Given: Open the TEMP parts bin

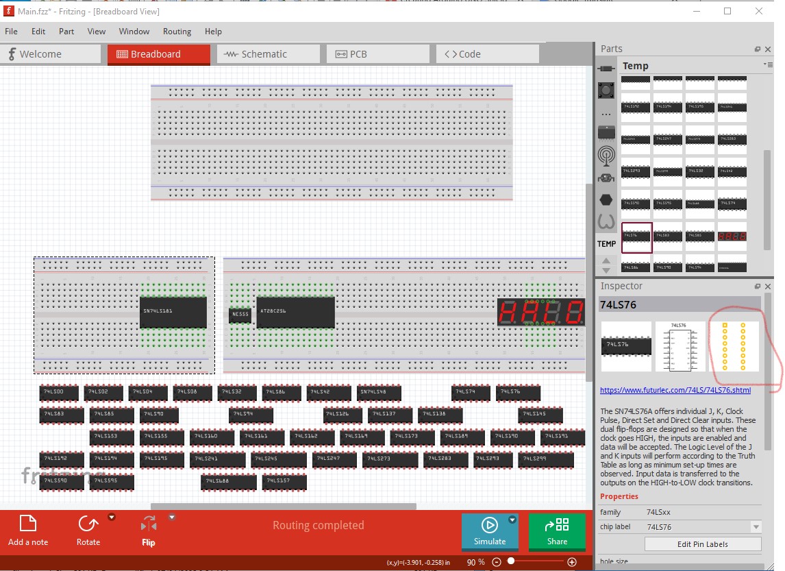Looking at the screenshot, I should 606,244.
